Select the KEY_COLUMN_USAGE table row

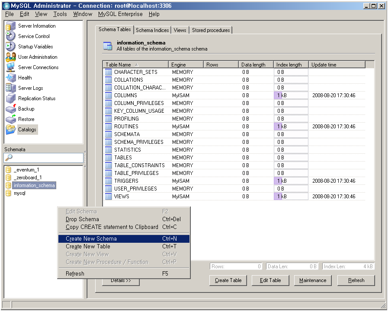click(x=234, y=111)
